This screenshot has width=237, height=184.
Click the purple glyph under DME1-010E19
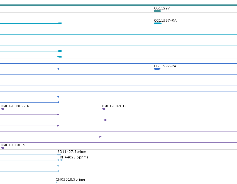coord(2,148)
